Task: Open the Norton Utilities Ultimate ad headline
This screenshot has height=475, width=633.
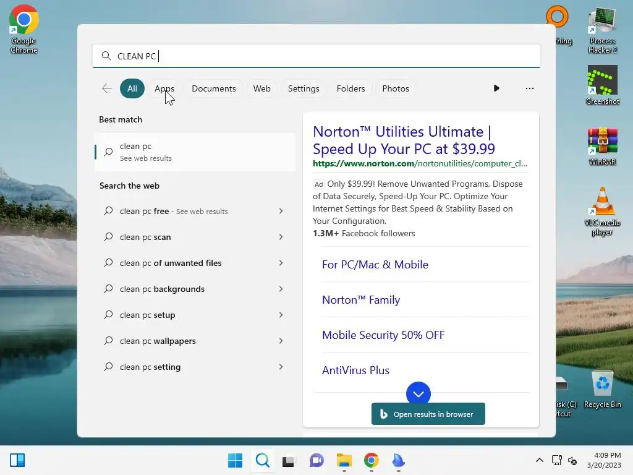Action: click(404, 140)
